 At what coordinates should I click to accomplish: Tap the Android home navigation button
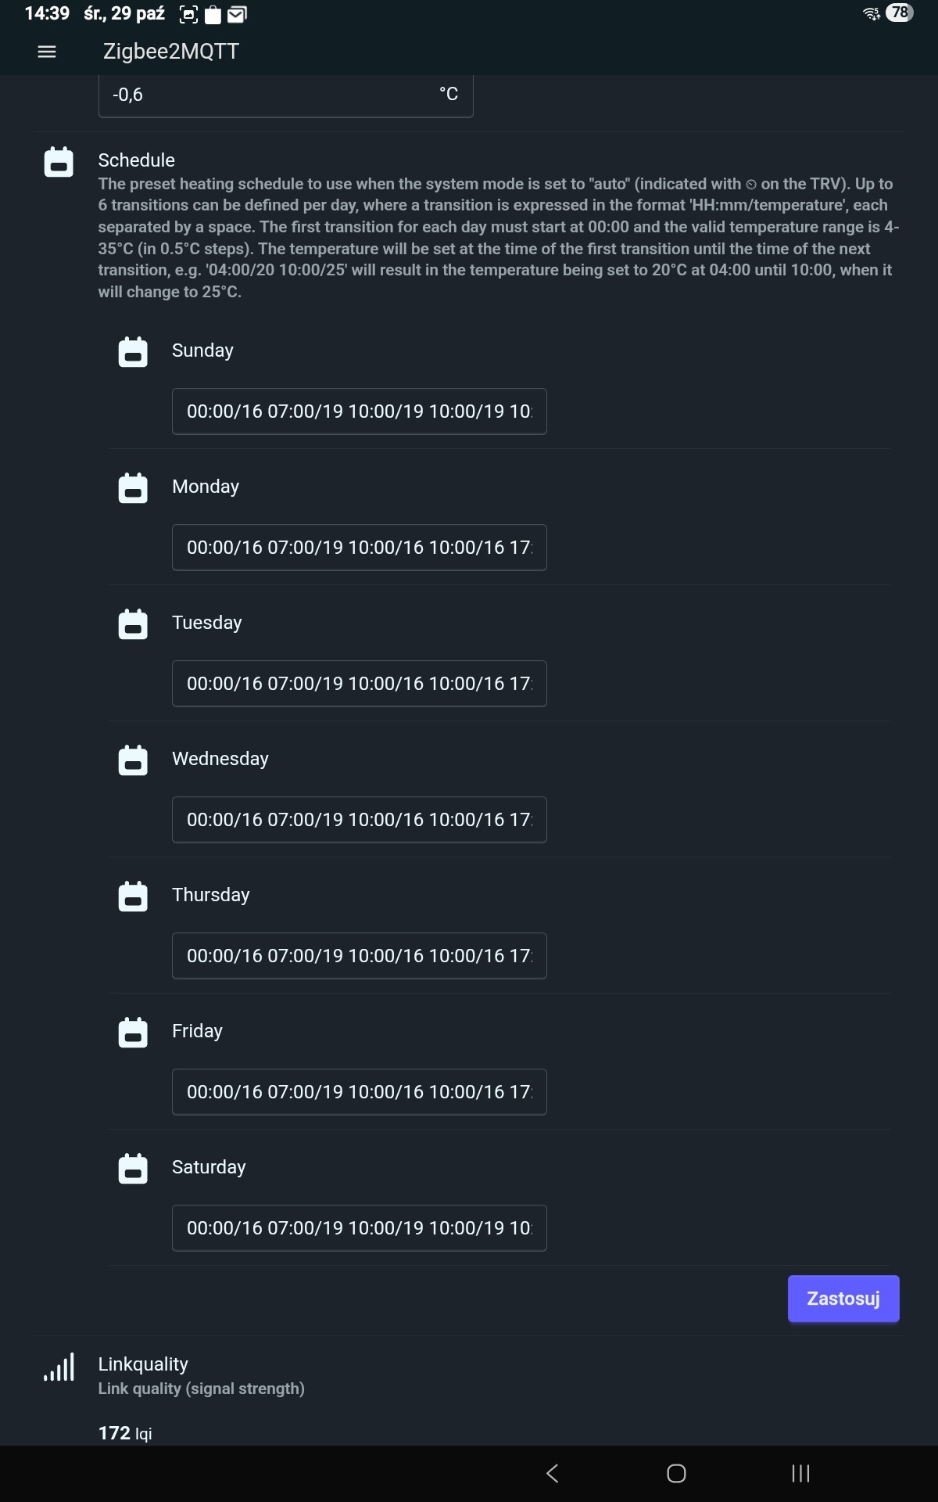click(676, 1474)
